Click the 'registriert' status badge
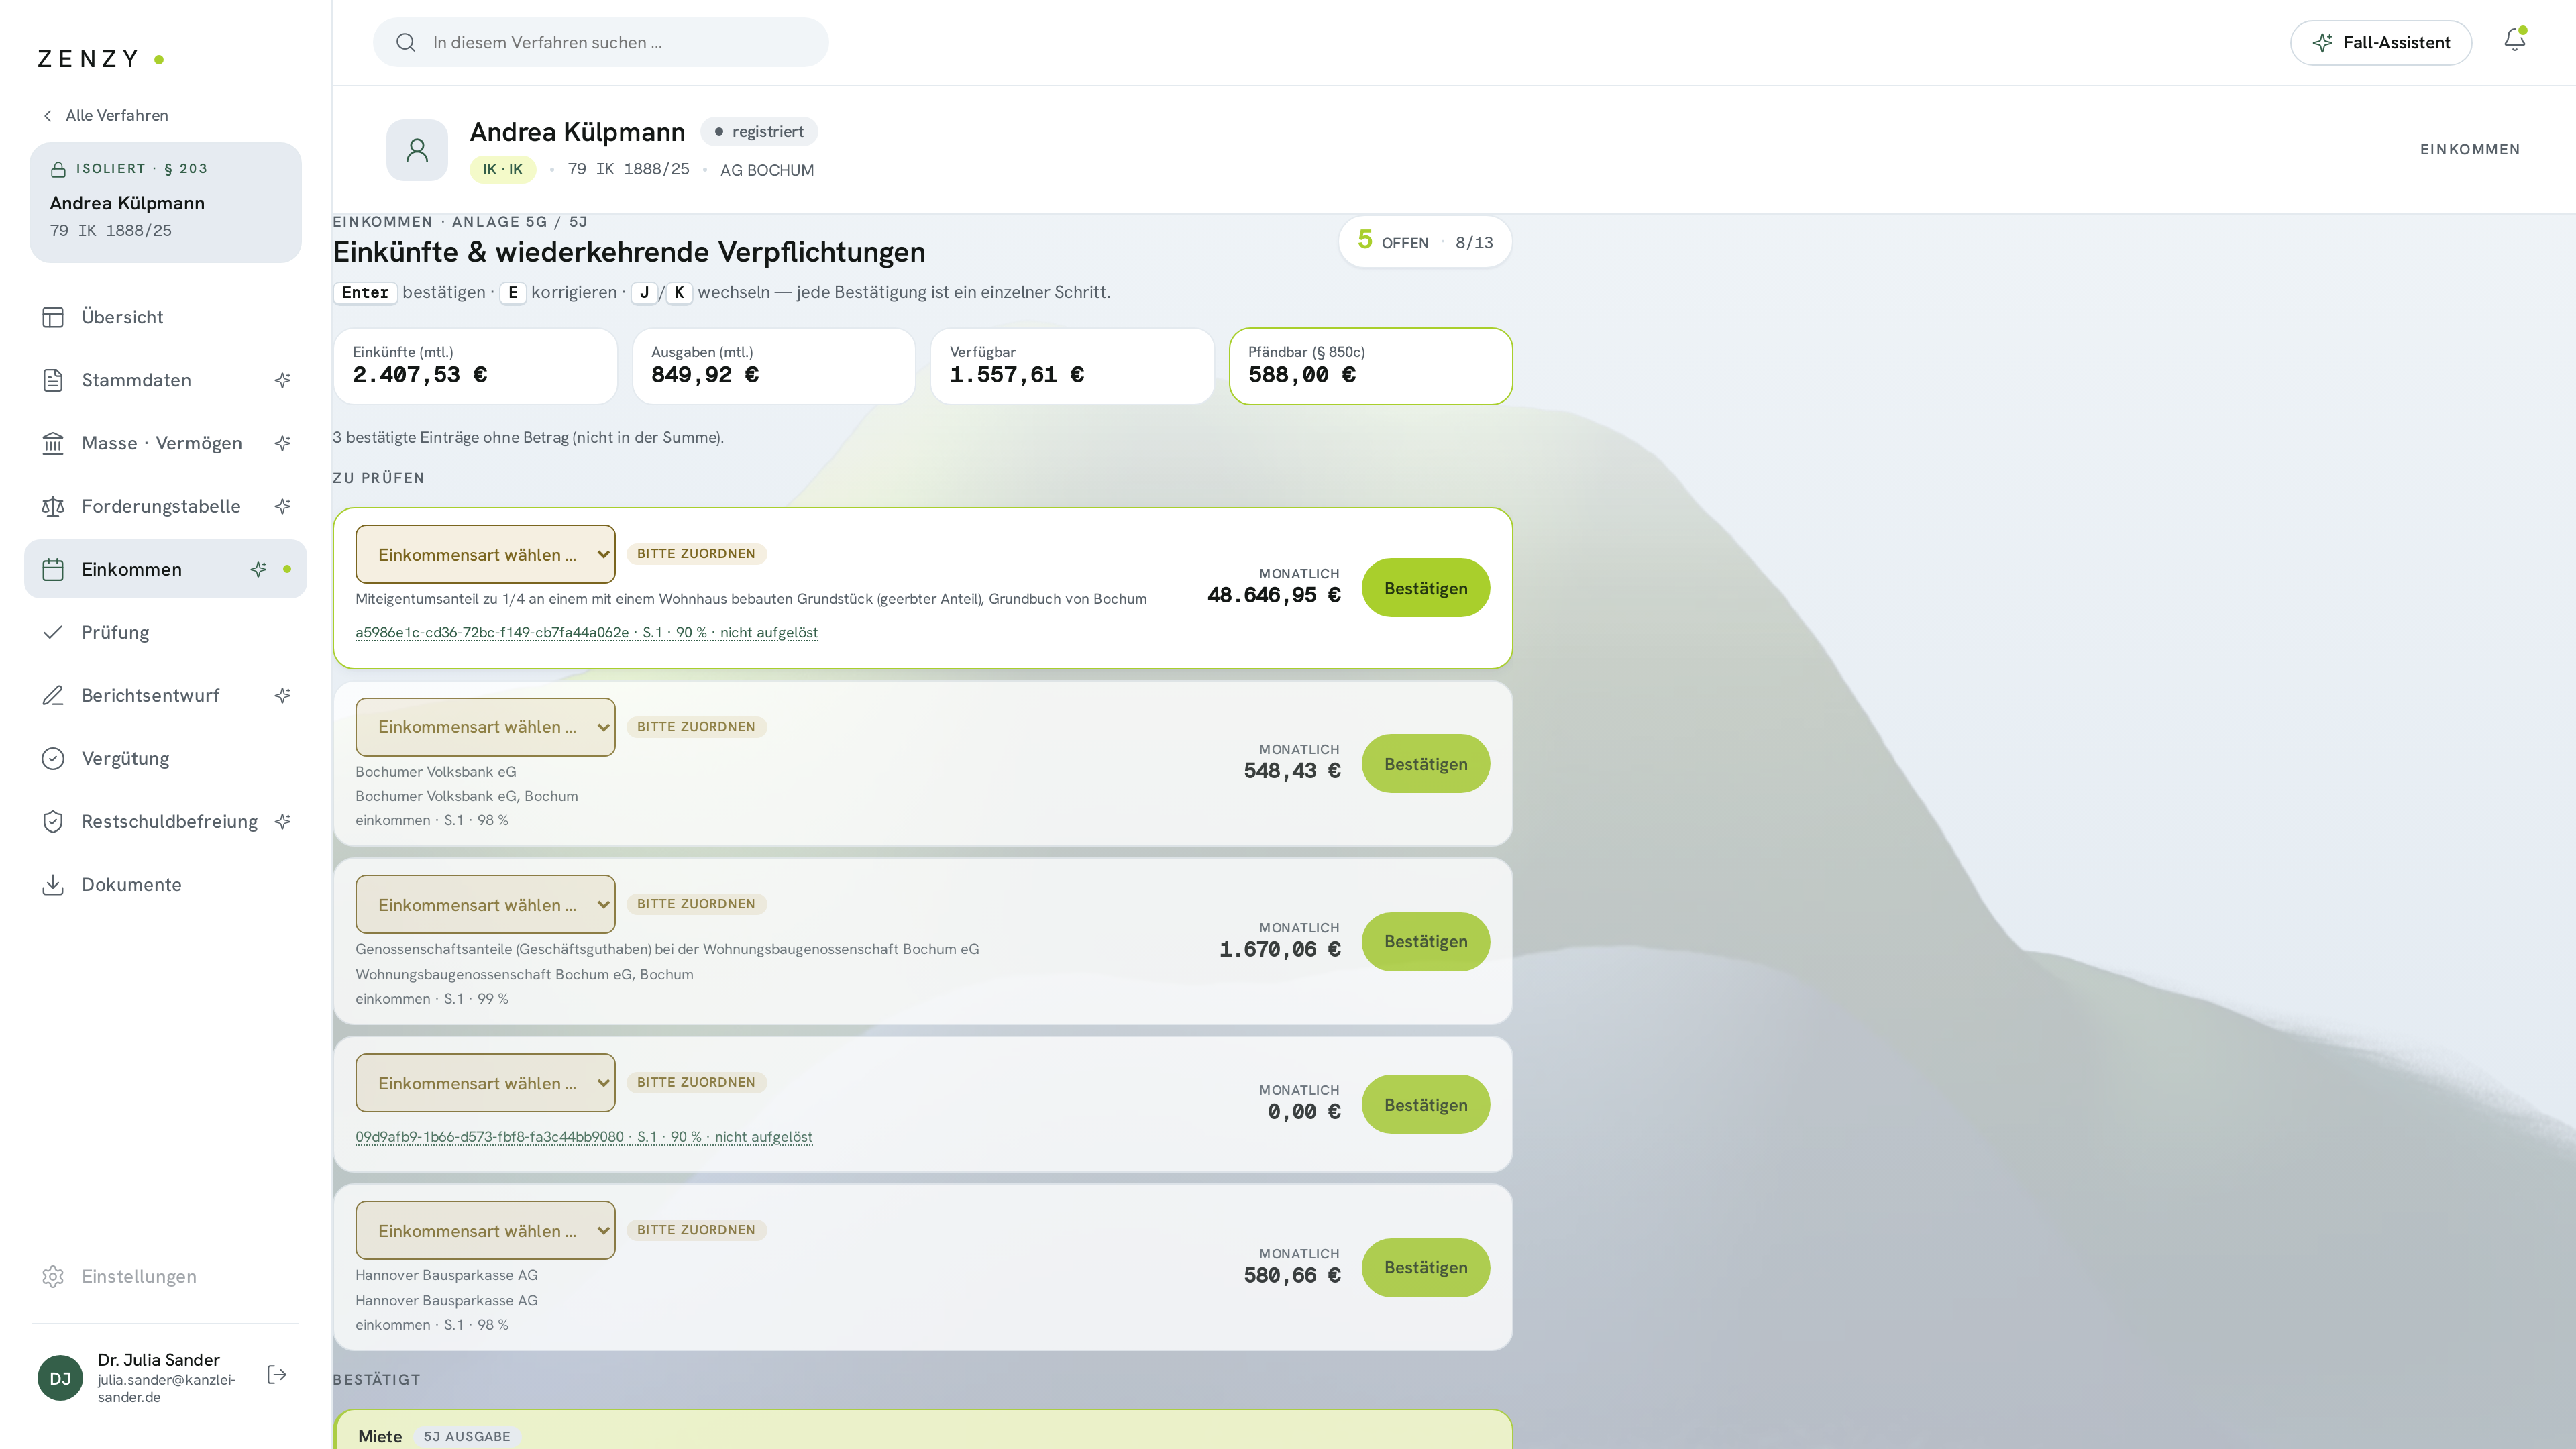This screenshot has width=2576, height=1449. 759,132
